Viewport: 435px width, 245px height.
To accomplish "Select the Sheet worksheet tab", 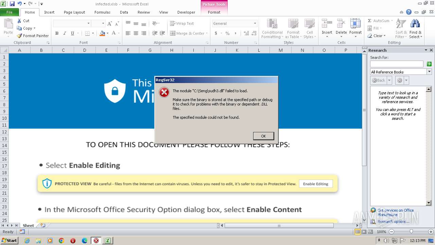I will coord(28,225).
